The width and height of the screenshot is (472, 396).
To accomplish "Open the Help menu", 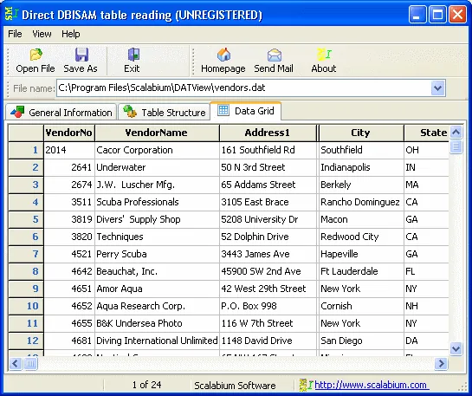I will 71,34.
